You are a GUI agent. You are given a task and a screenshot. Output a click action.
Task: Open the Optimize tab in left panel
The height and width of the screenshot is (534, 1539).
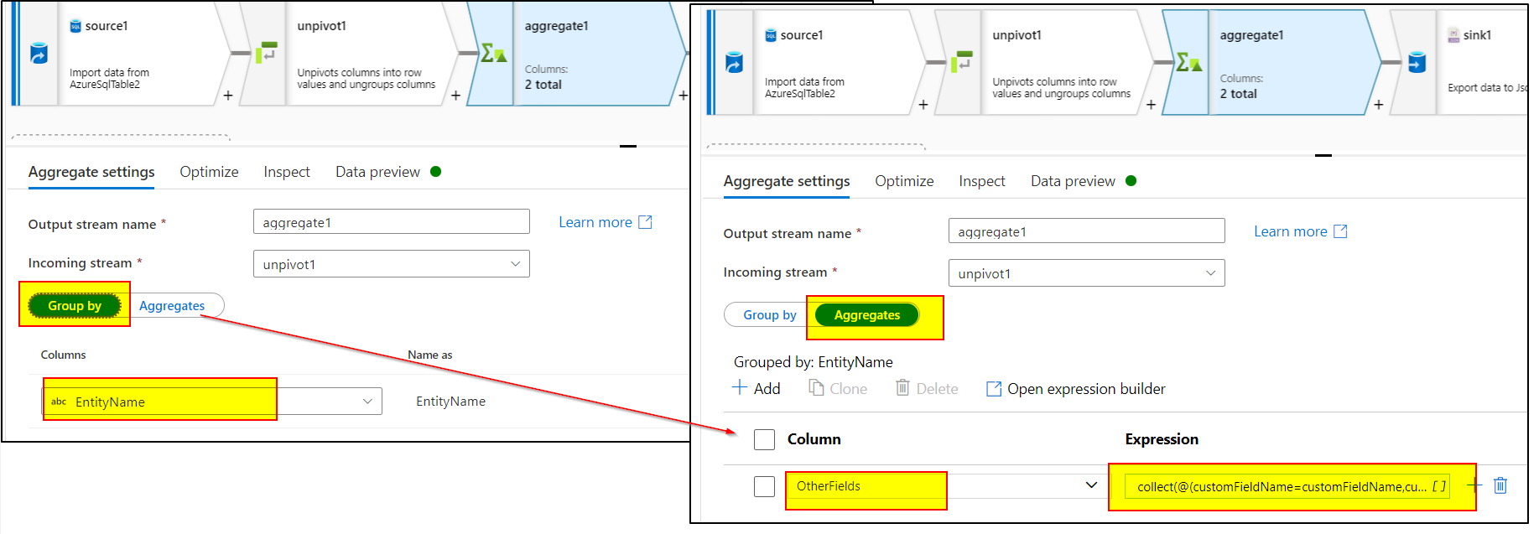coord(209,172)
